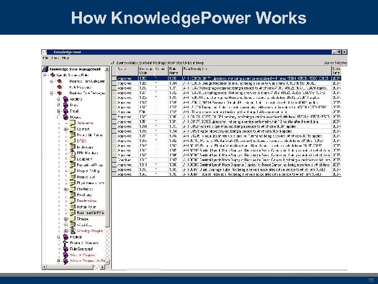Expand the Prosthesis folder node

pos(66,189)
